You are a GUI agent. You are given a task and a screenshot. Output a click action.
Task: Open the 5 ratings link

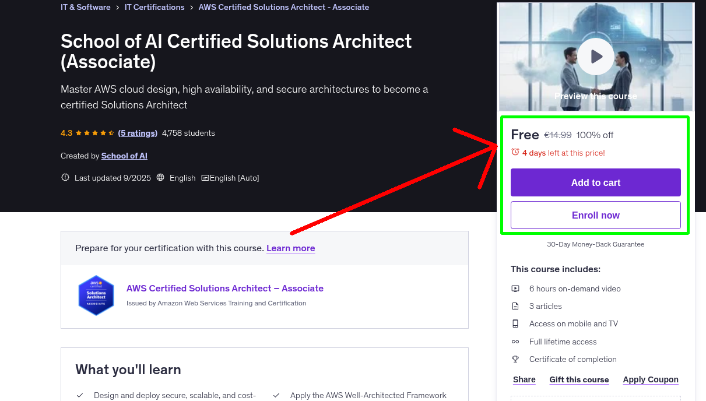[x=138, y=133]
